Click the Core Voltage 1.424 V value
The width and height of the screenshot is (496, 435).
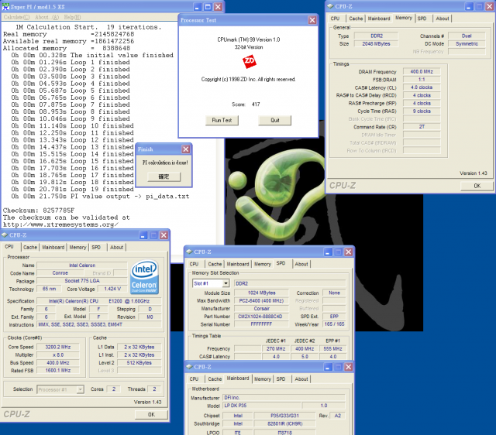tap(112, 289)
